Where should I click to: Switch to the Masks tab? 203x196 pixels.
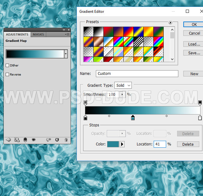(38, 35)
